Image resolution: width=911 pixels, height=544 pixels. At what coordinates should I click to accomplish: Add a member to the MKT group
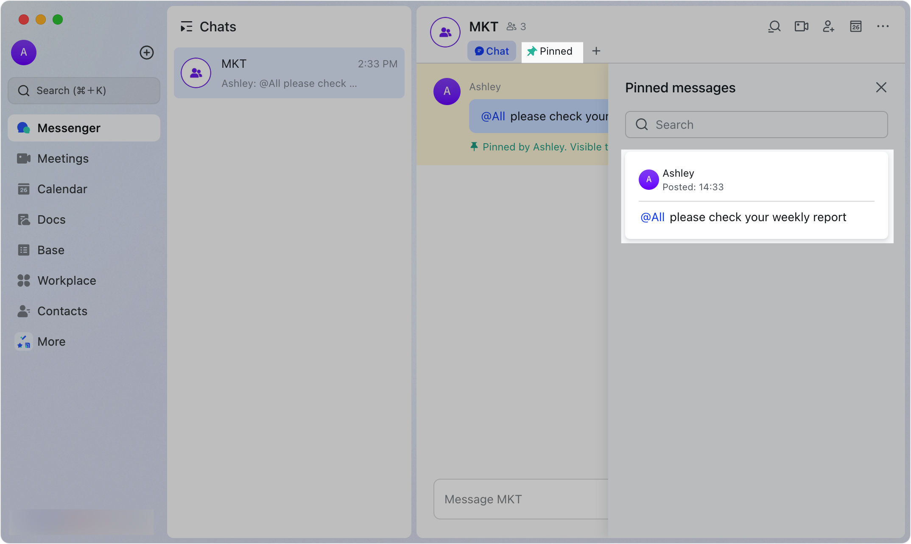click(828, 26)
